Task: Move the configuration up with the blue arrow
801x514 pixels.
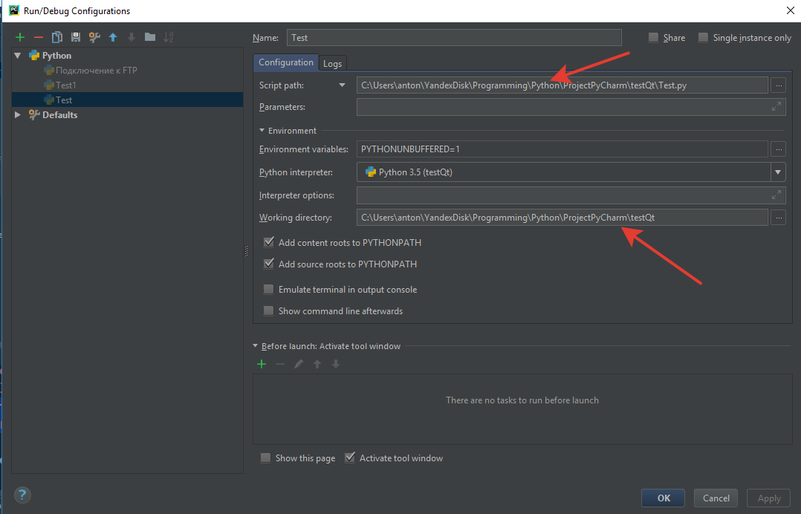Action: point(113,36)
